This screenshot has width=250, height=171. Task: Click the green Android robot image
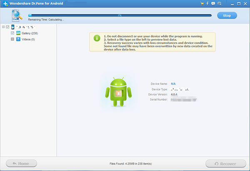pos(118,92)
